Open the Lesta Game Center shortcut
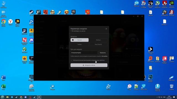Image resolution: width=177 pixels, height=99 pixels. 150,51
